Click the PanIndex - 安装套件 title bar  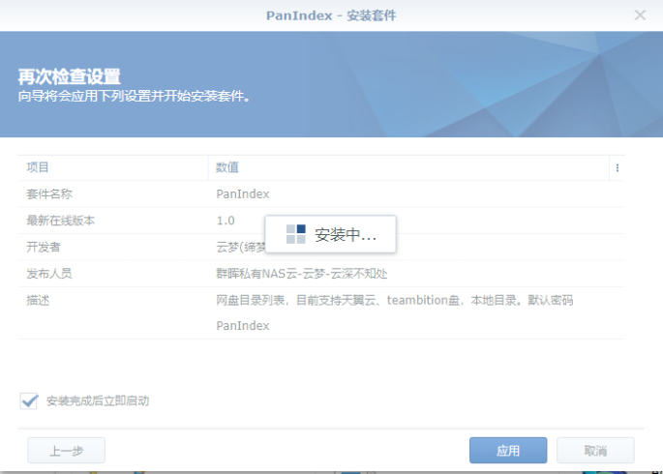(x=331, y=15)
